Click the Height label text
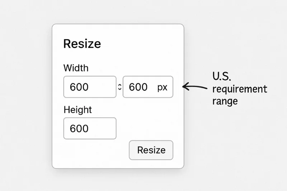 coord(77,110)
